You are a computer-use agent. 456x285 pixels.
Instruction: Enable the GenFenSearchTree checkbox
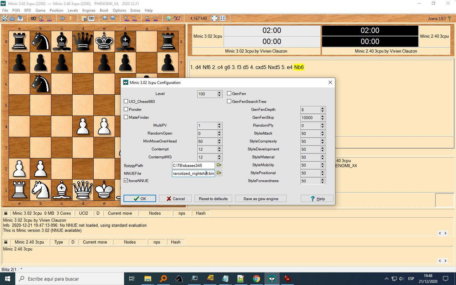click(x=229, y=102)
